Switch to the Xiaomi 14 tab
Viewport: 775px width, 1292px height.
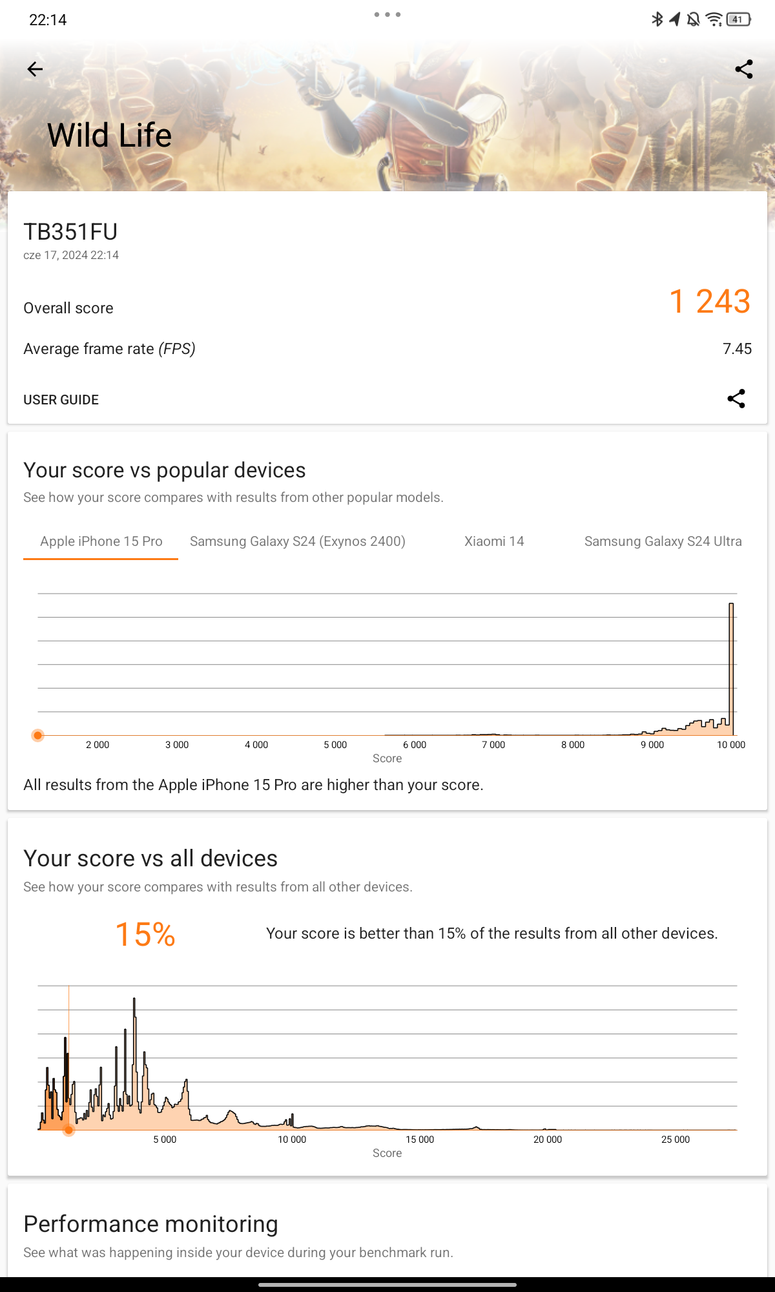pyautogui.click(x=494, y=541)
